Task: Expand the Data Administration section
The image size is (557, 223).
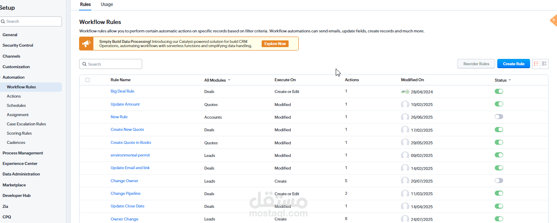Action: point(21,174)
